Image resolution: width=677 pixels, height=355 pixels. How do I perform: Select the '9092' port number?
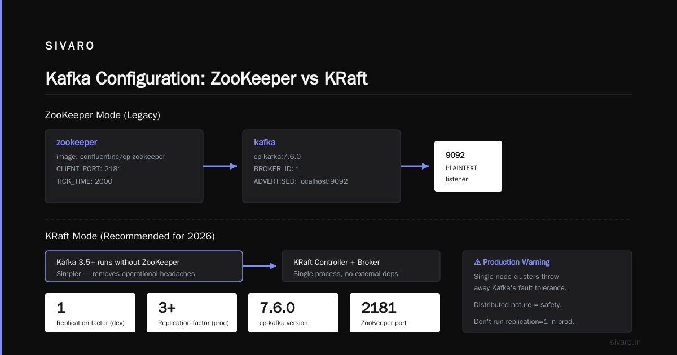tap(456, 155)
